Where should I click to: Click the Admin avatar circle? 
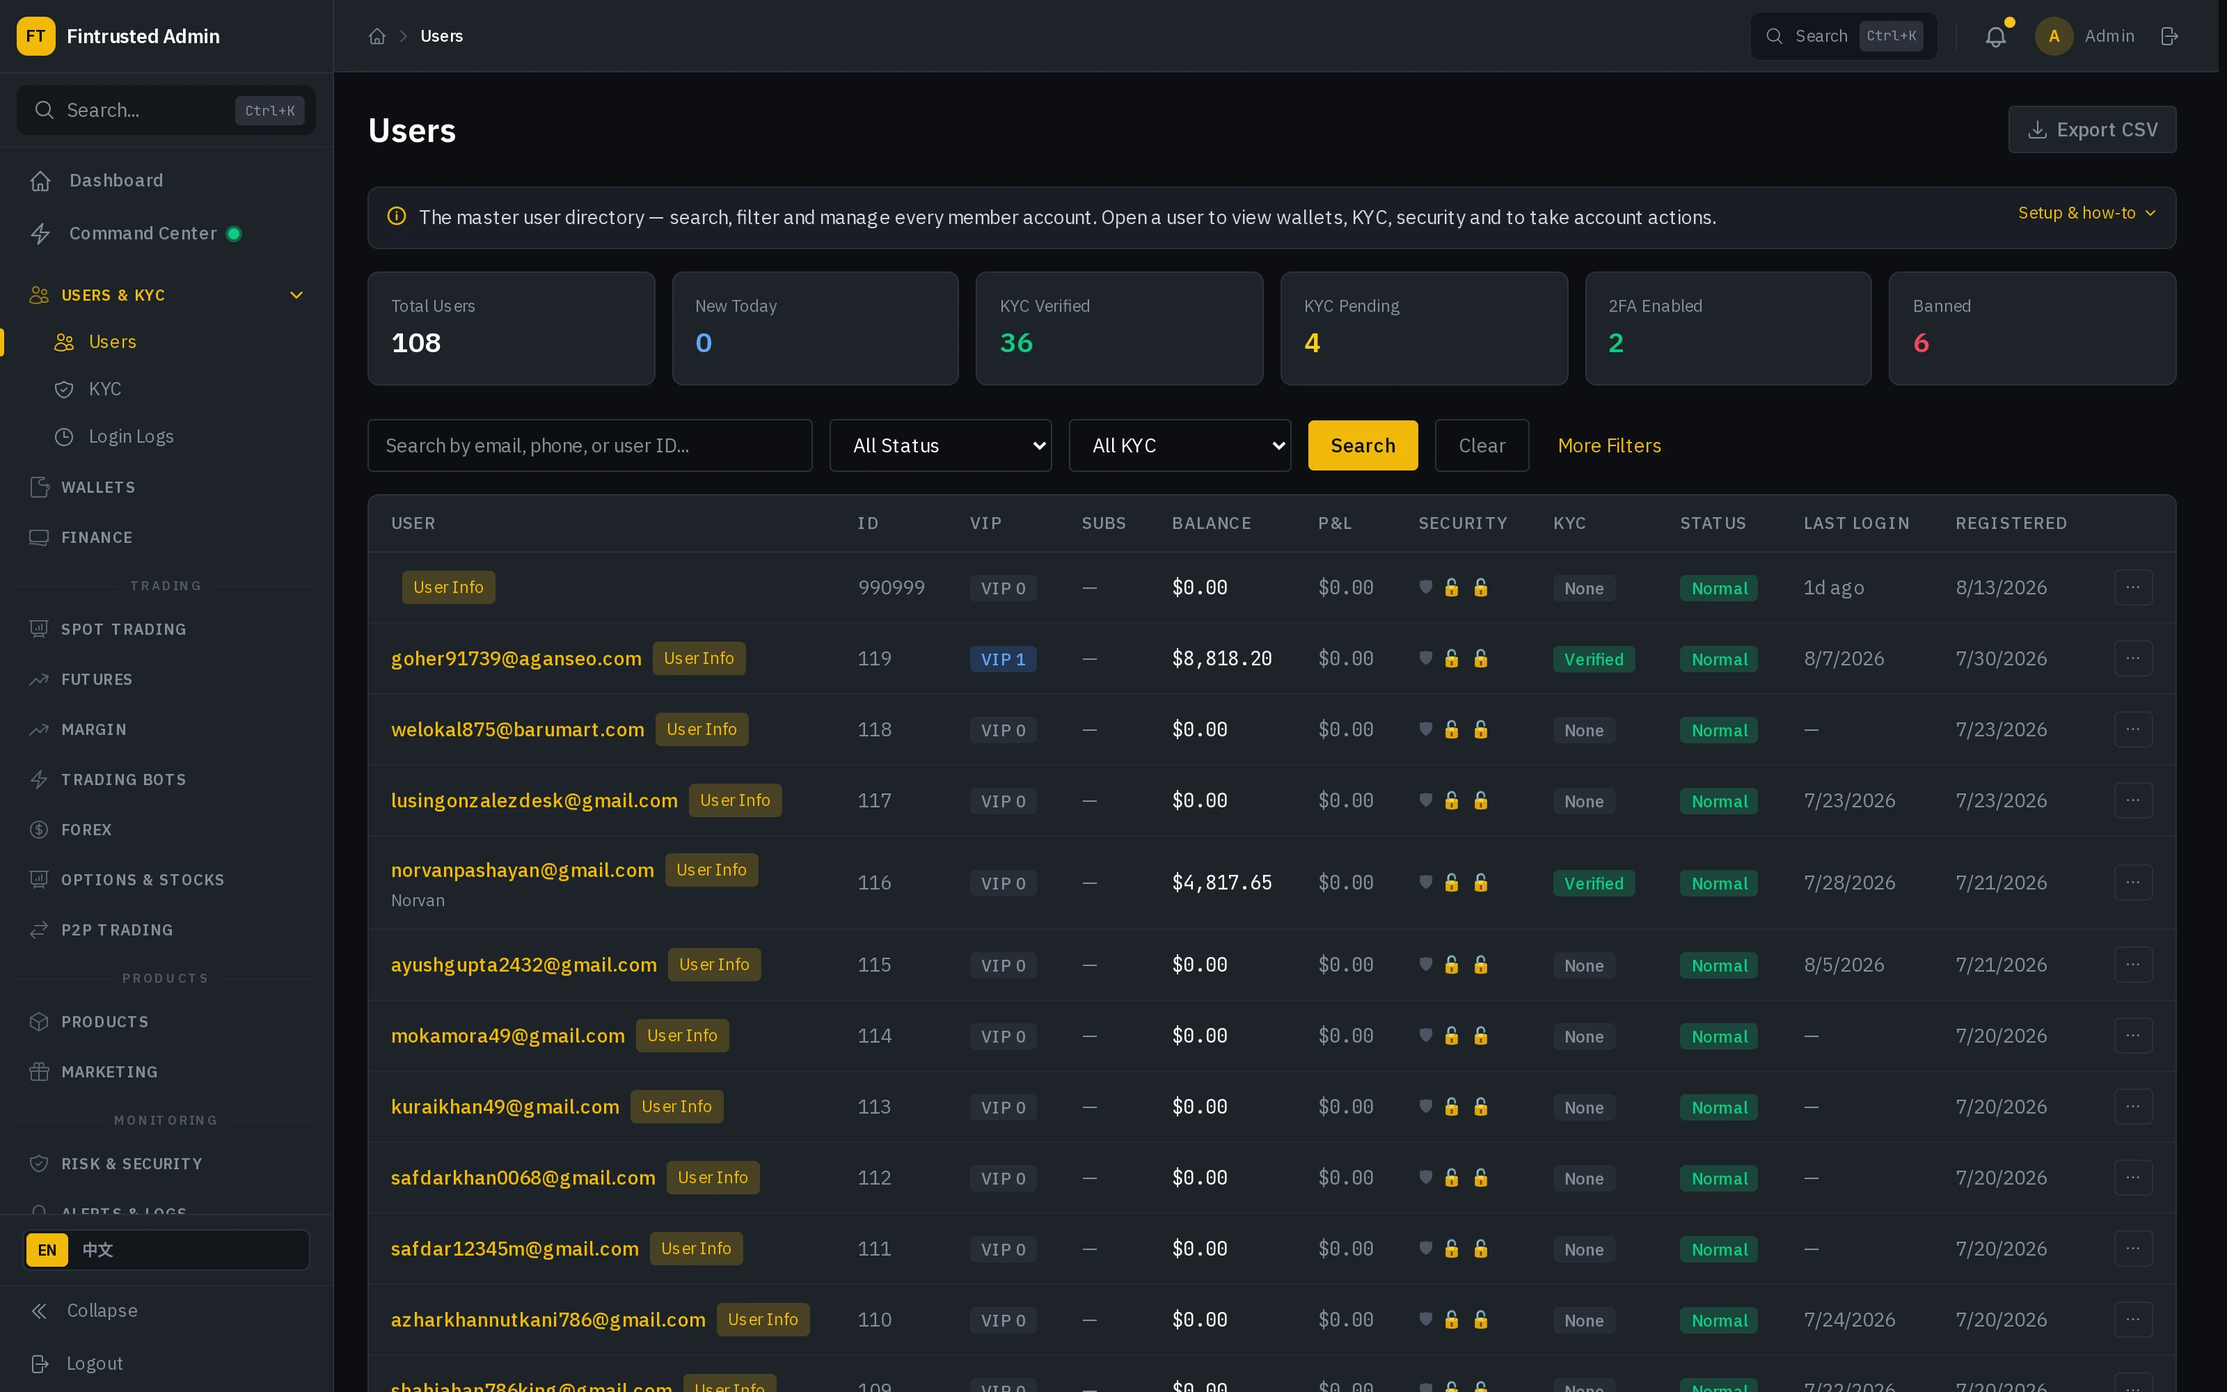[x=2053, y=36]
